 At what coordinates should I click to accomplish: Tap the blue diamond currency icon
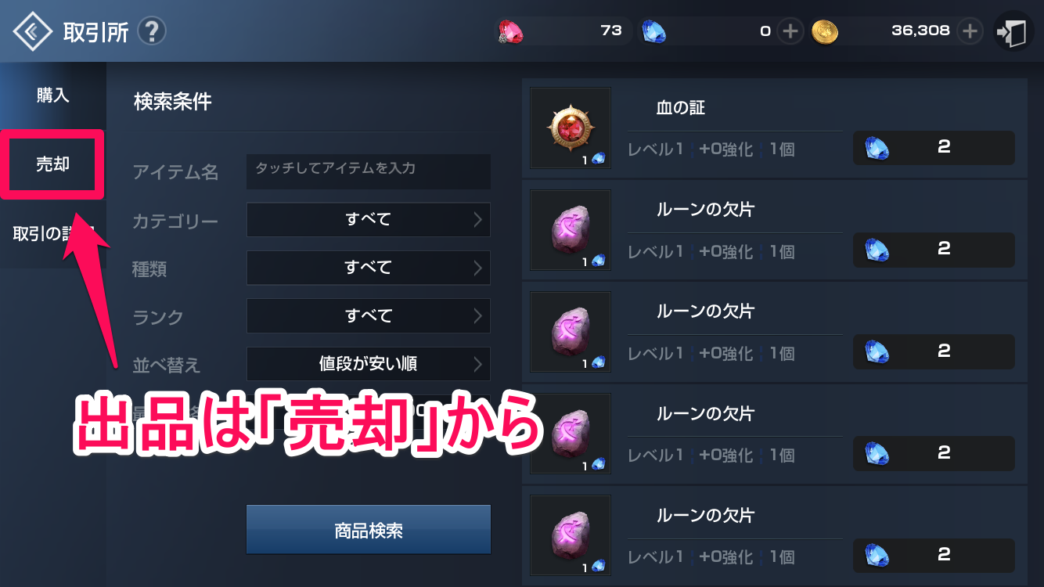pyautogui.click(x=653, y=31)
